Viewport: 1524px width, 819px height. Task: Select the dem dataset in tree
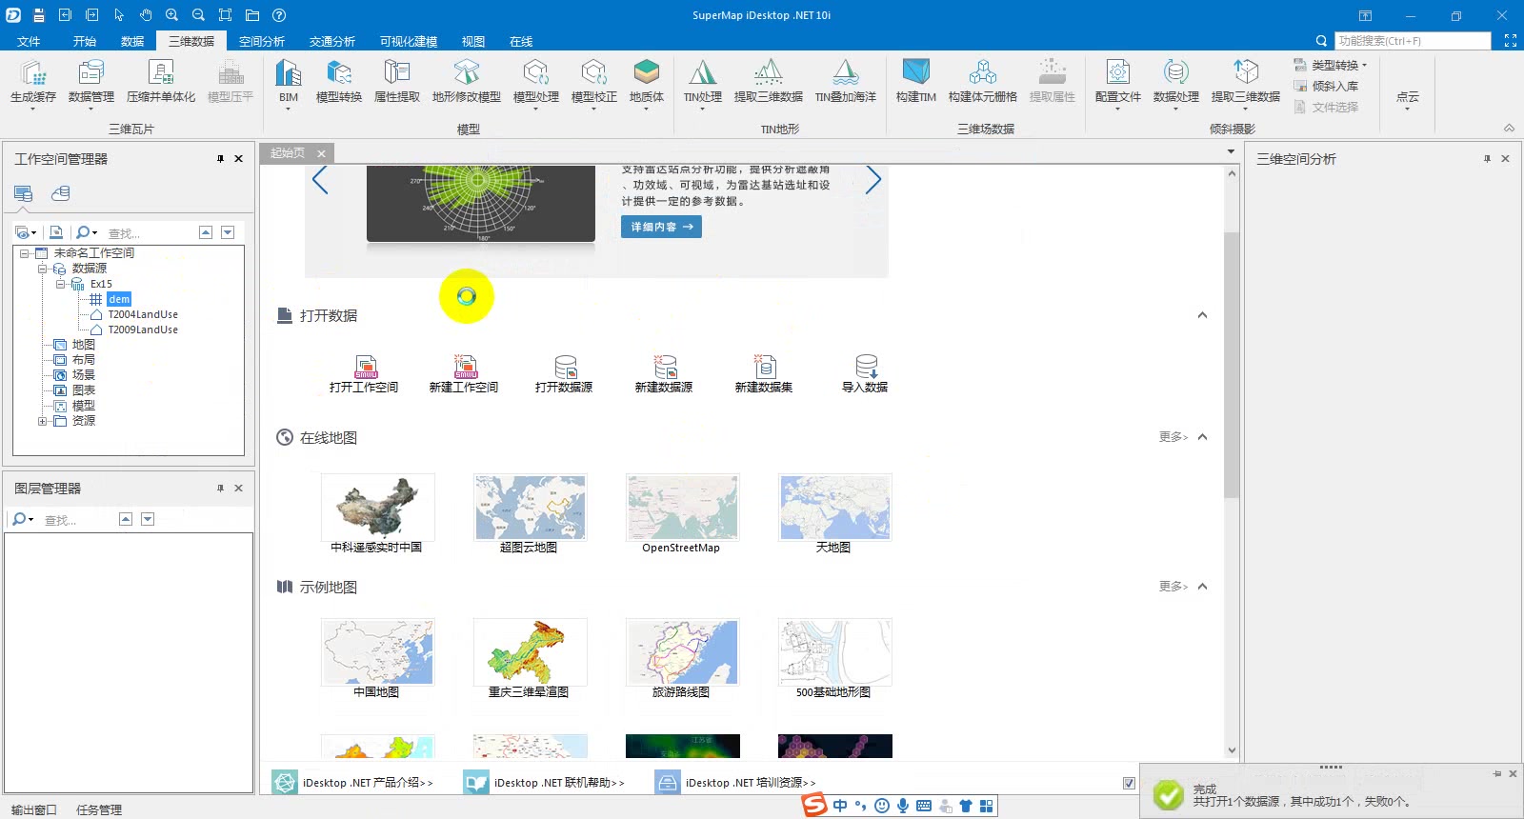point(119,299)
